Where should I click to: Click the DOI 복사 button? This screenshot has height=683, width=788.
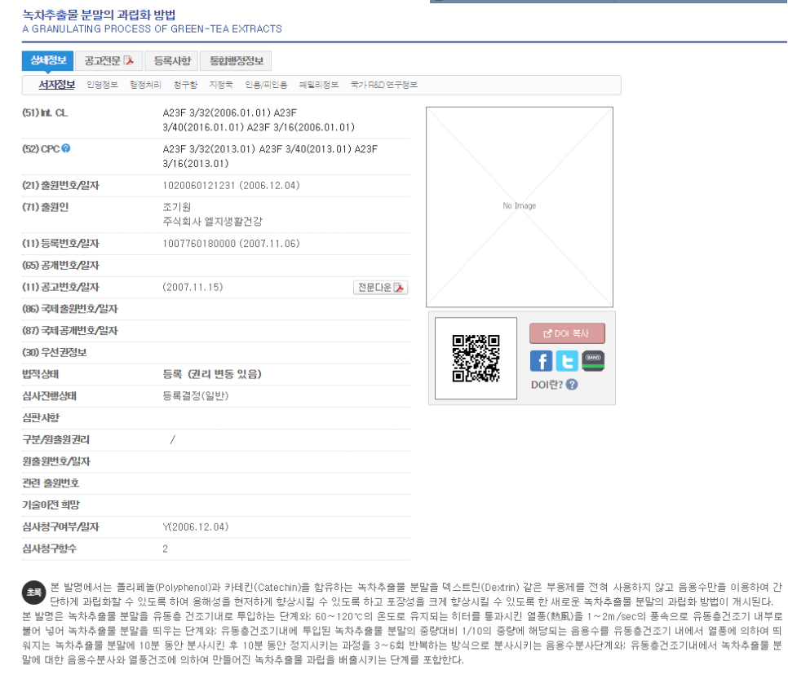[x=567, y=333]
